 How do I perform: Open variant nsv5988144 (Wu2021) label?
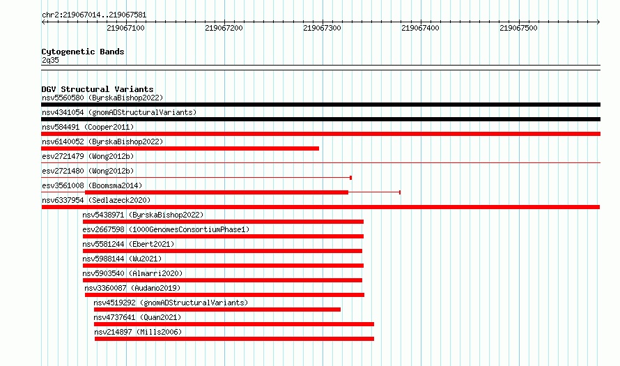[122, 259]
